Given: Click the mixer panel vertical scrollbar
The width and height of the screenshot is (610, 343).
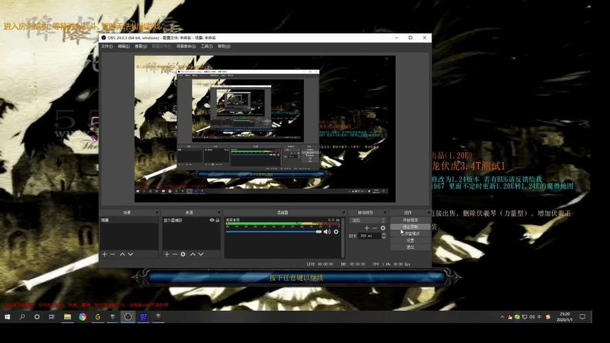Looking at the screenshot, I should pos(342,237).
